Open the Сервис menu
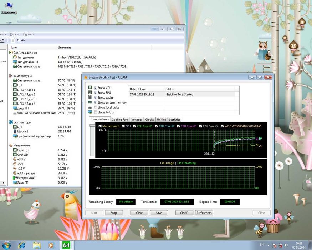The width and height of the screenshot is (312, 250). point(15,34)
